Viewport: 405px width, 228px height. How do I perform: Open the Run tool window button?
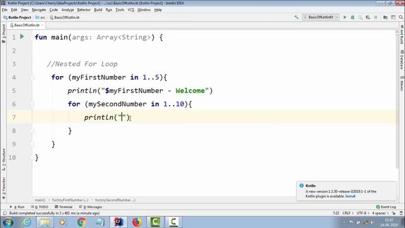point(17,207)
